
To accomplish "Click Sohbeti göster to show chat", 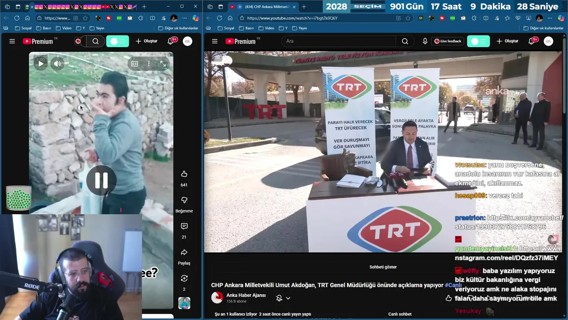I will point(383,267).
